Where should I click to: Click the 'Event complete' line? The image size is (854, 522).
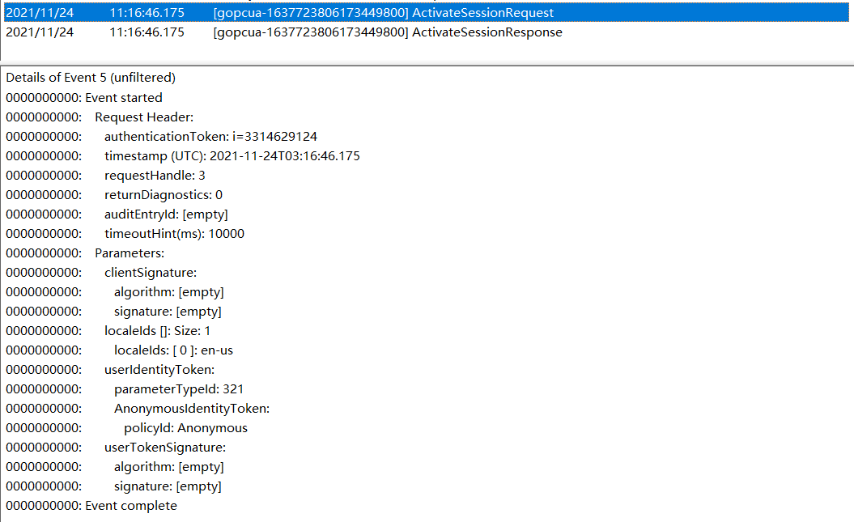[x=91, y=506]
